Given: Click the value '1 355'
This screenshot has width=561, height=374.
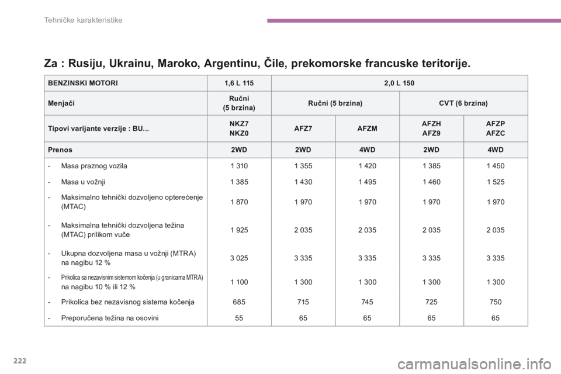Looking at the screenshot, I should pyautogui.click(x=303, y=166).
